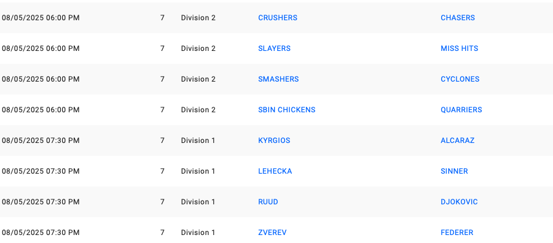The height and width of the screenshot is (243, 553).
Task: Open the FEDERER team page
Action: [457, 232]
